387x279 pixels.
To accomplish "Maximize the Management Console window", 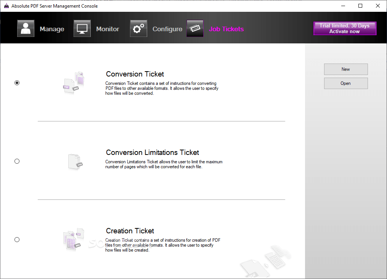I will coord(360,6).
